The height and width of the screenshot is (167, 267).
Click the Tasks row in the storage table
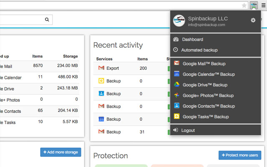click(x=40, y=122)
